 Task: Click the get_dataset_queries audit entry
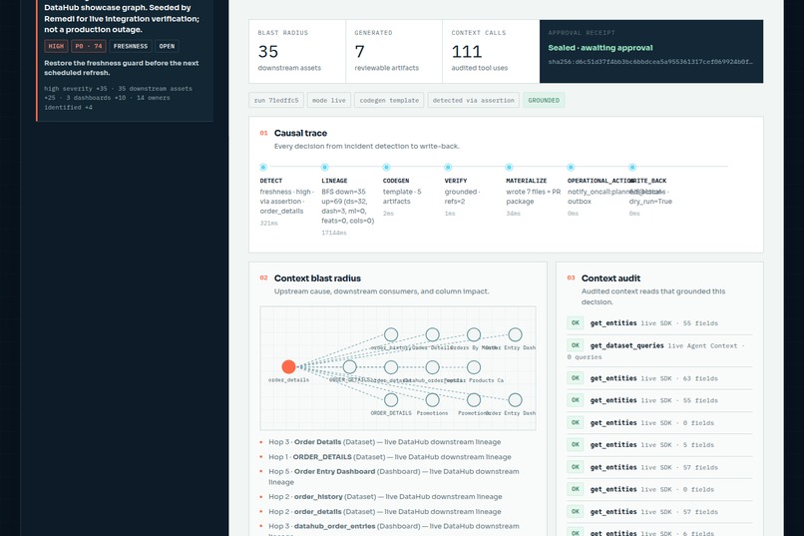pos(659,350)
